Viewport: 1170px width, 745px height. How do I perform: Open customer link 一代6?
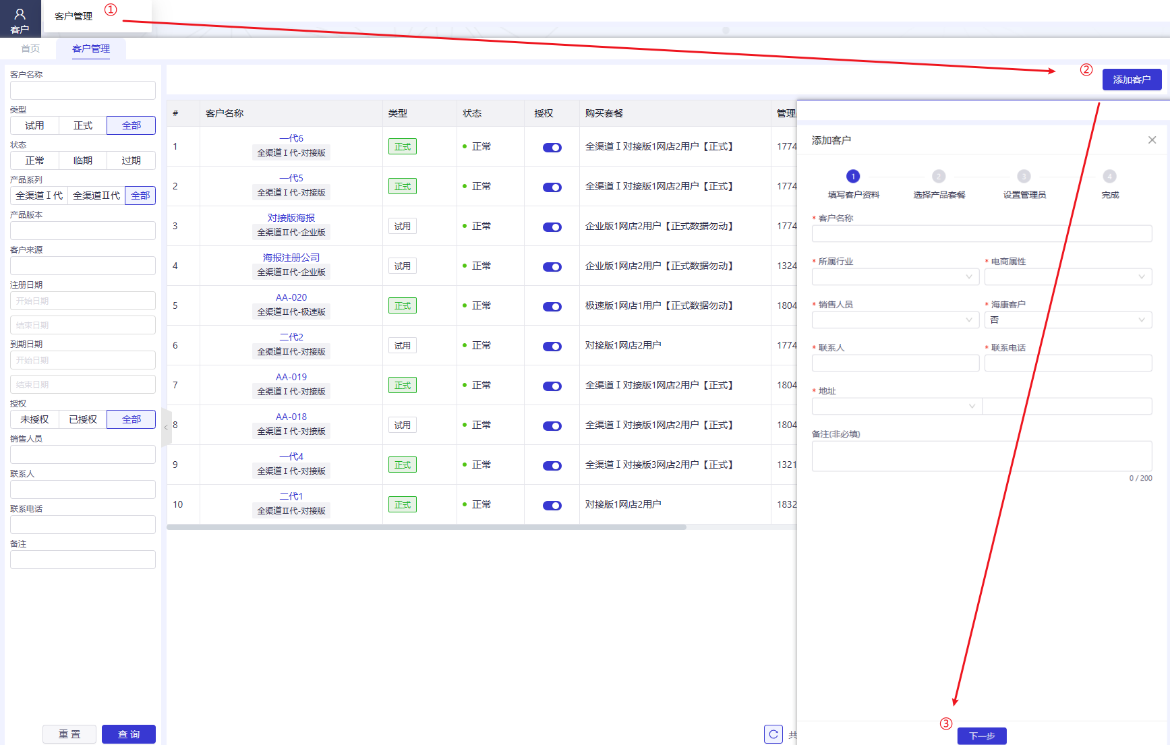click(x=291, y=138)
